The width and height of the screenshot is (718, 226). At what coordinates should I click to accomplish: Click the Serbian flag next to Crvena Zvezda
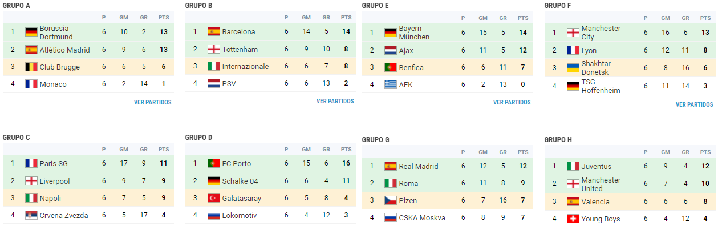(31, 215)
